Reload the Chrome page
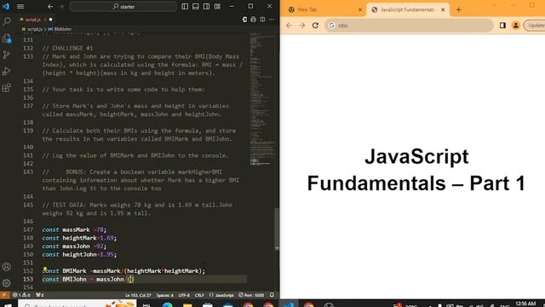The image size is (545, 307). [315, 26]
